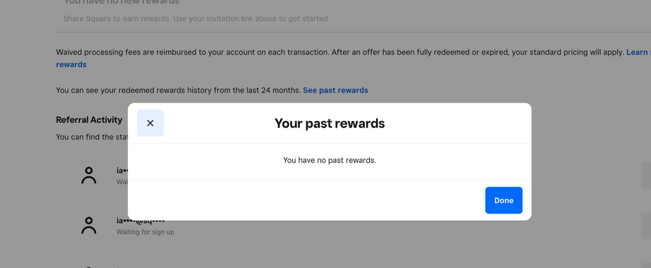Select the second referral's masked email
Screen dimensions: 651x268
tap(140, 221)
